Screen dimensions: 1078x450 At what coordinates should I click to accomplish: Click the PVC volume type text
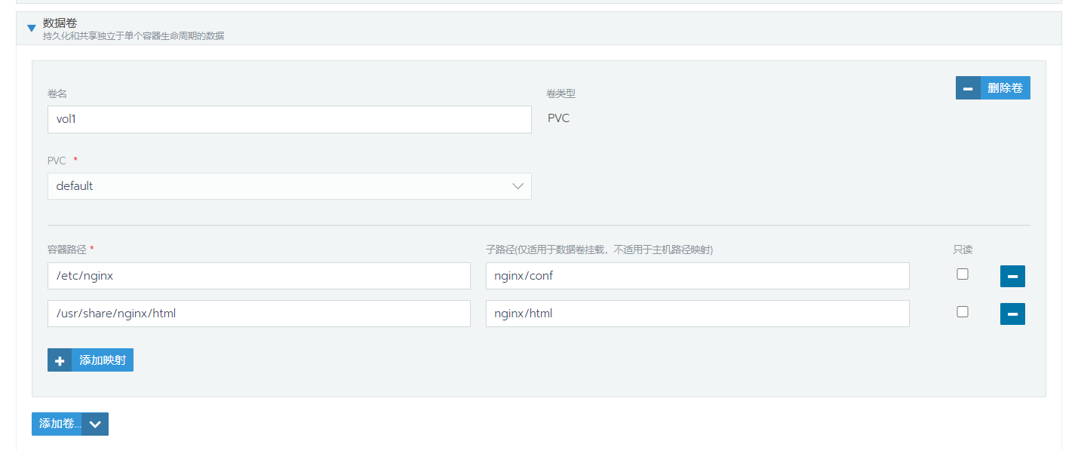click(x=558, y=118)
